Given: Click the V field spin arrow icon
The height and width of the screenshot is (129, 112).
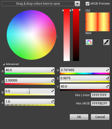Looking at the screenshot, I should click(x=108, y=86).
